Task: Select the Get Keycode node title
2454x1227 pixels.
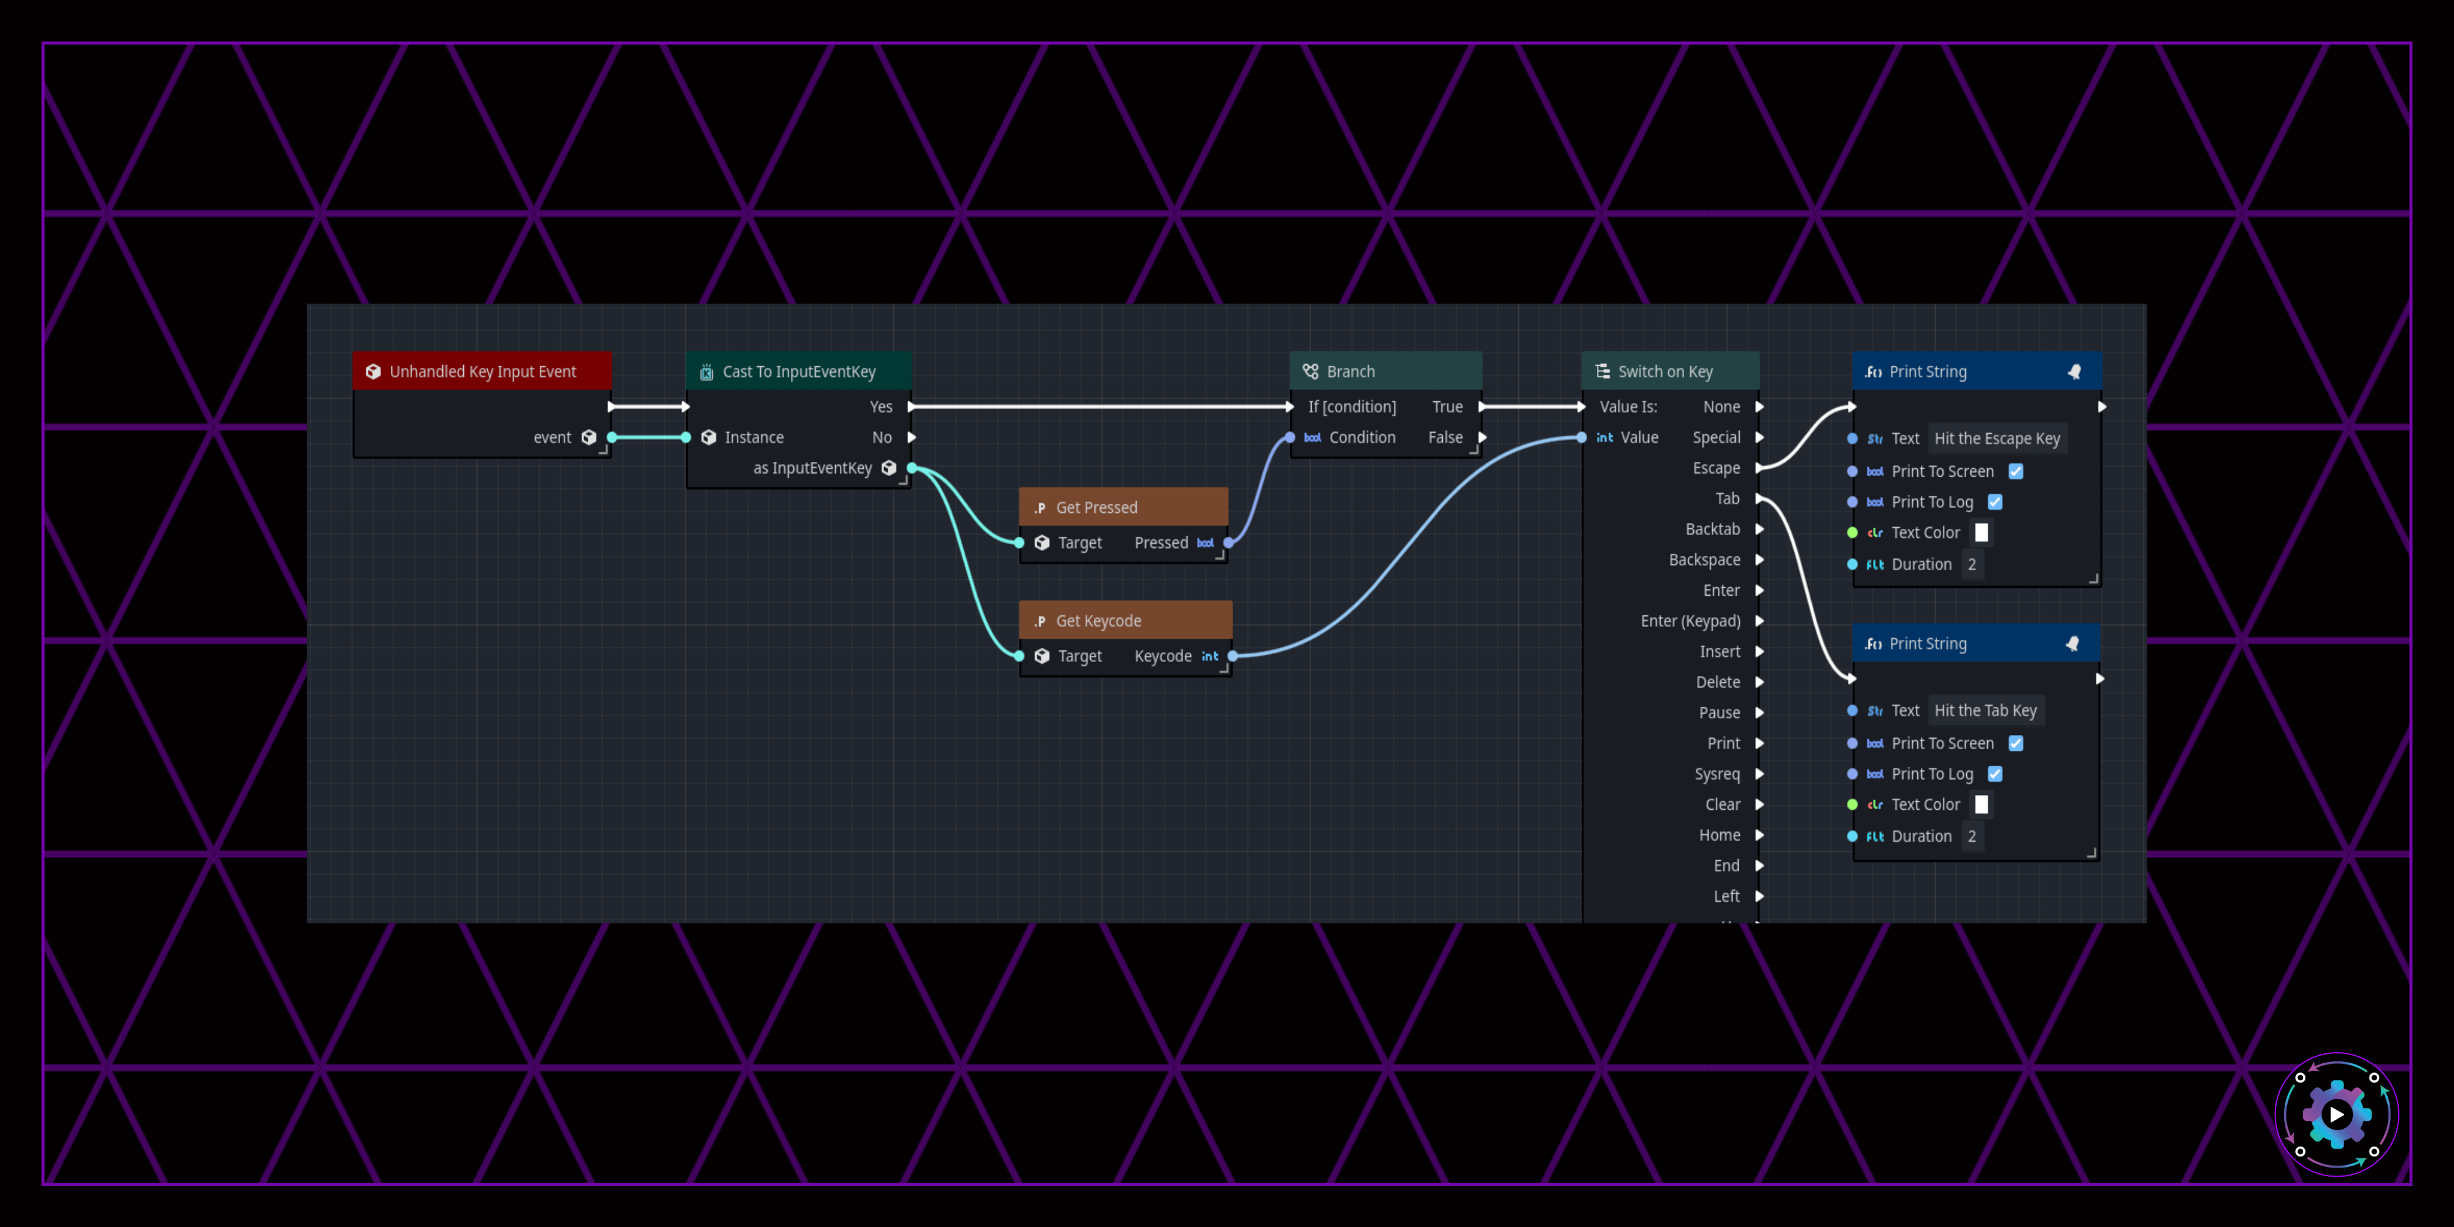Action: (1098, 621)
